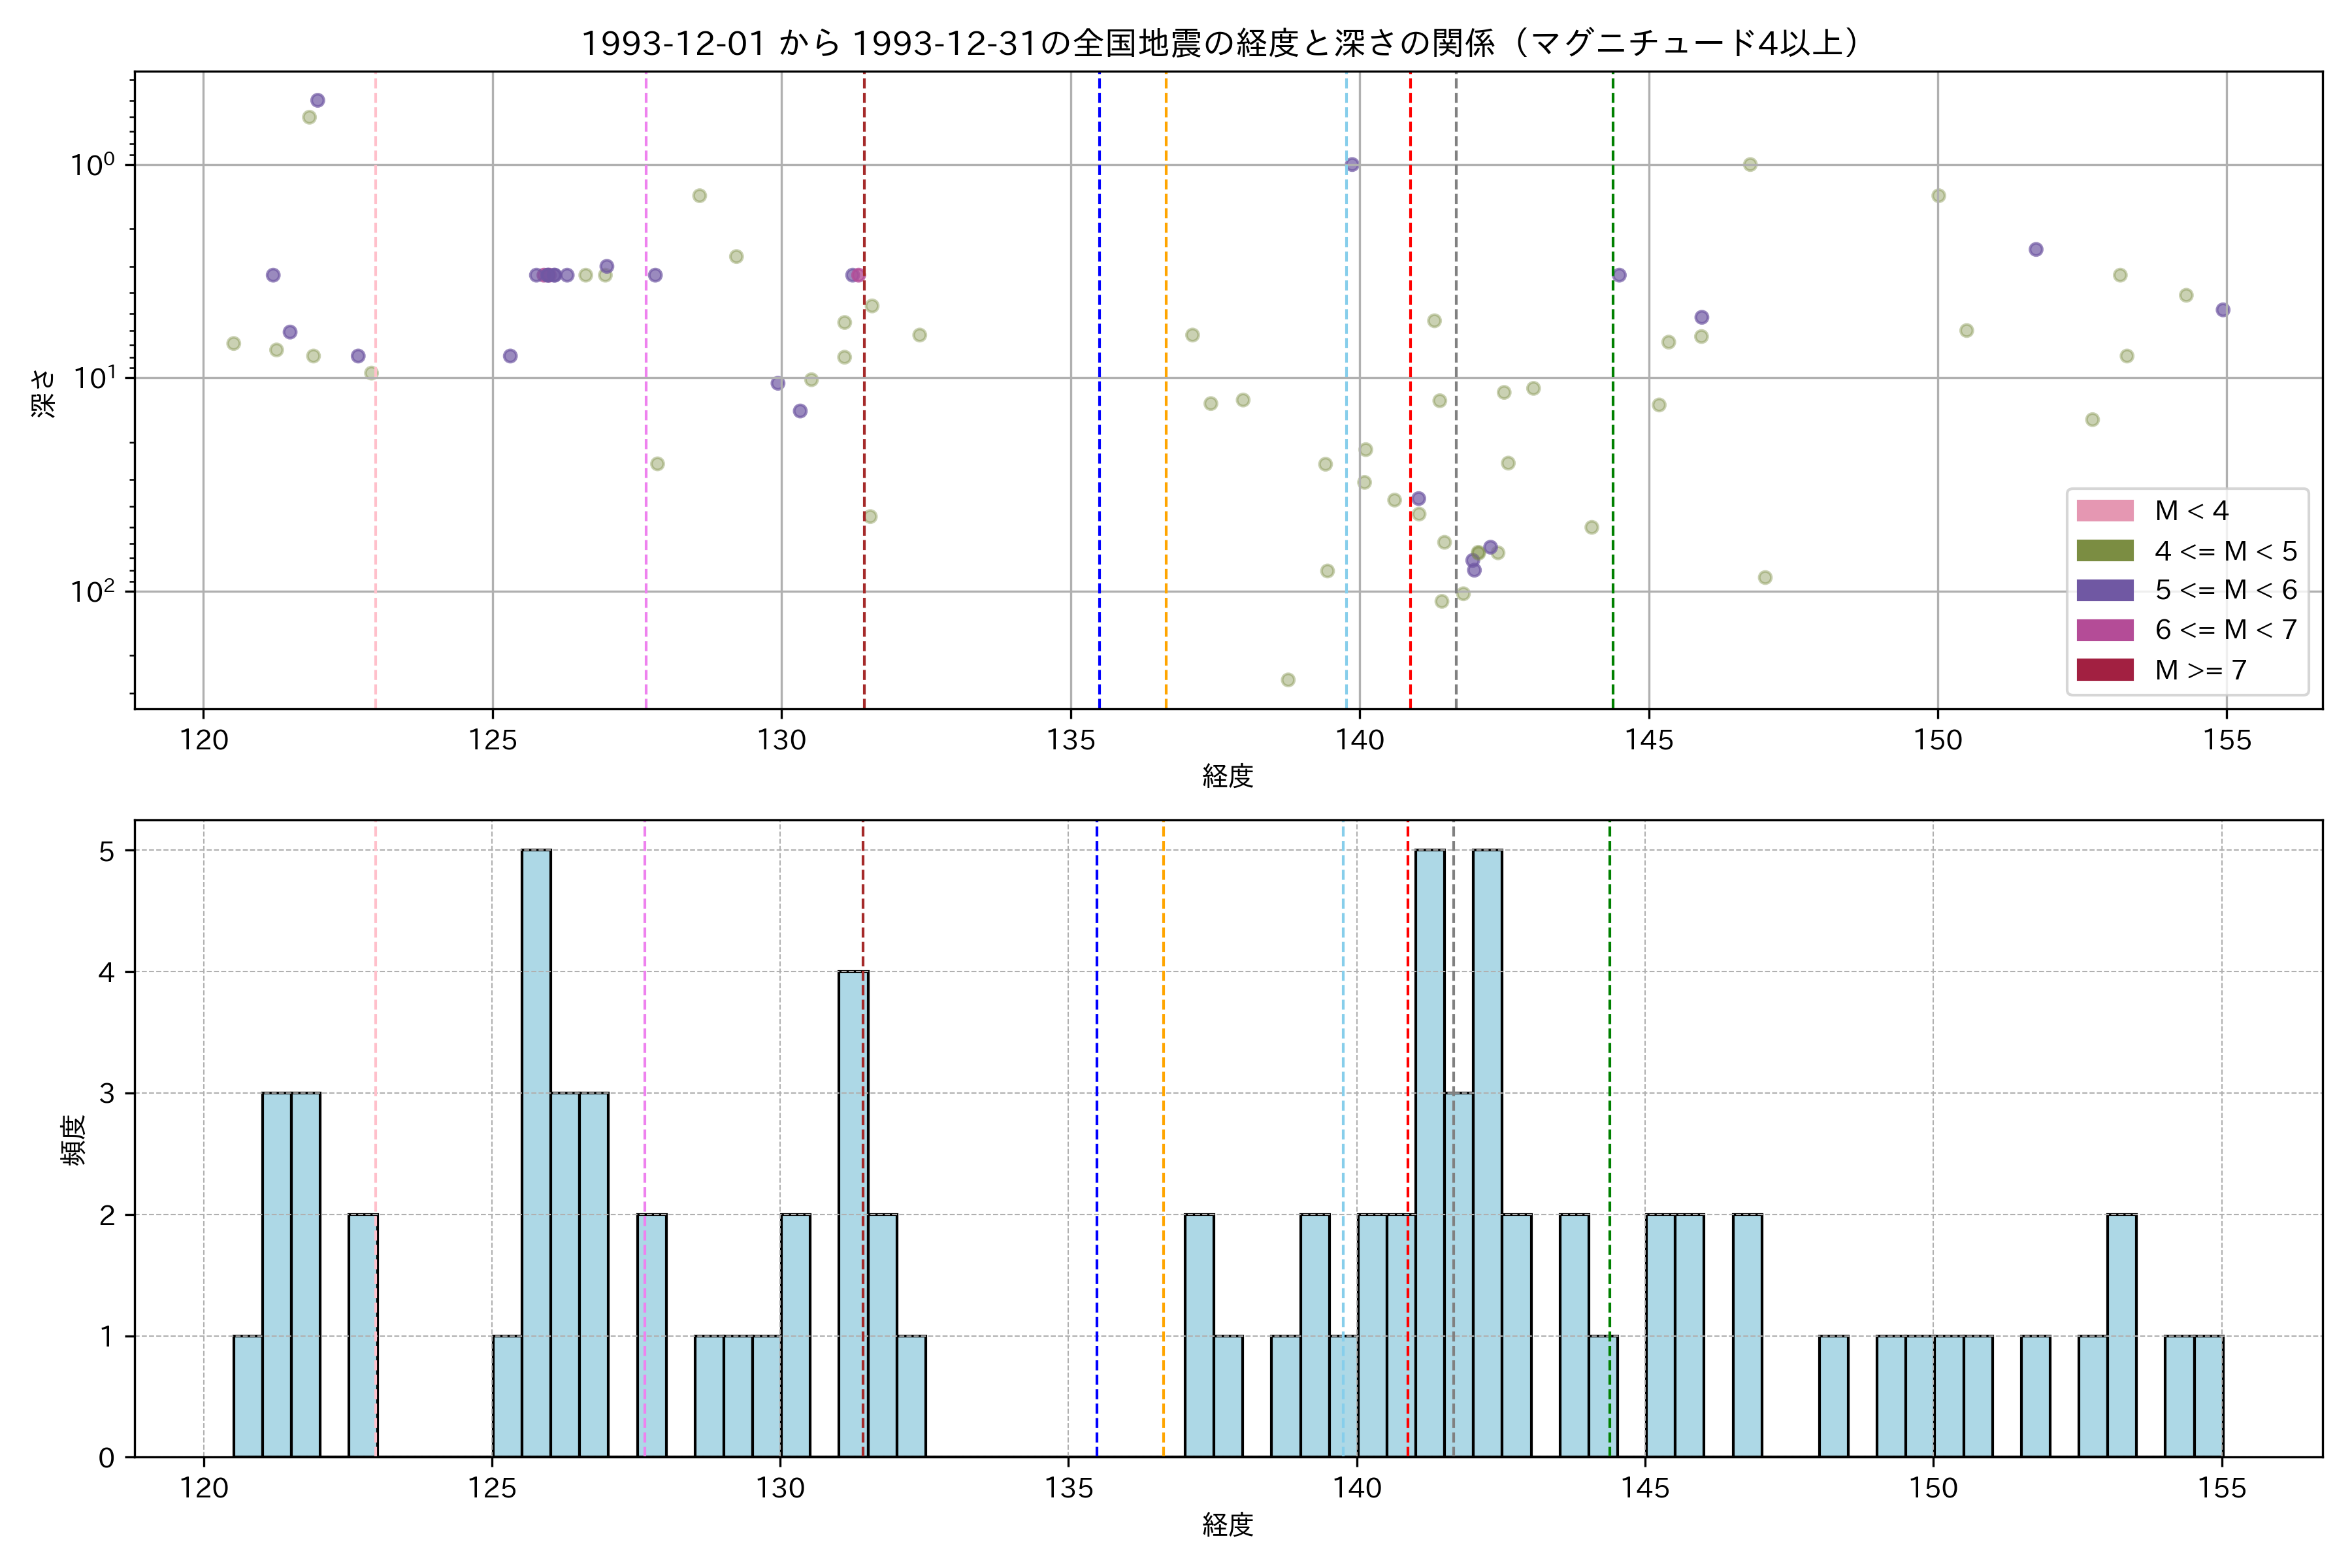Image resolution: width=2352 pixels, height=1568 pixels.
Task: Click the magenta scatter point near longitude 131.3
Action: [x=858, y=275]
